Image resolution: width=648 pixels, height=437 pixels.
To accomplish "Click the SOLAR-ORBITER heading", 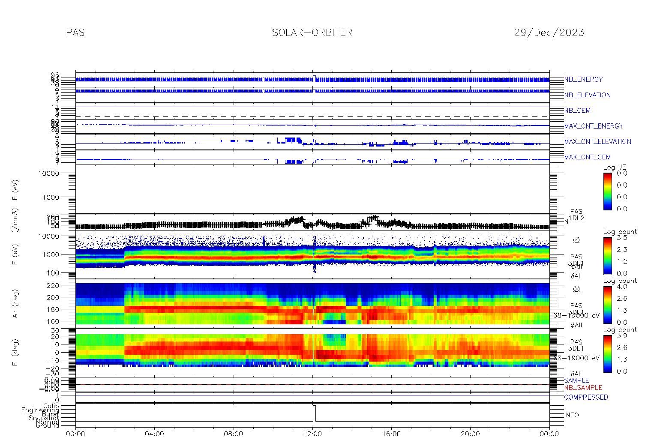I will coord(312,33).
